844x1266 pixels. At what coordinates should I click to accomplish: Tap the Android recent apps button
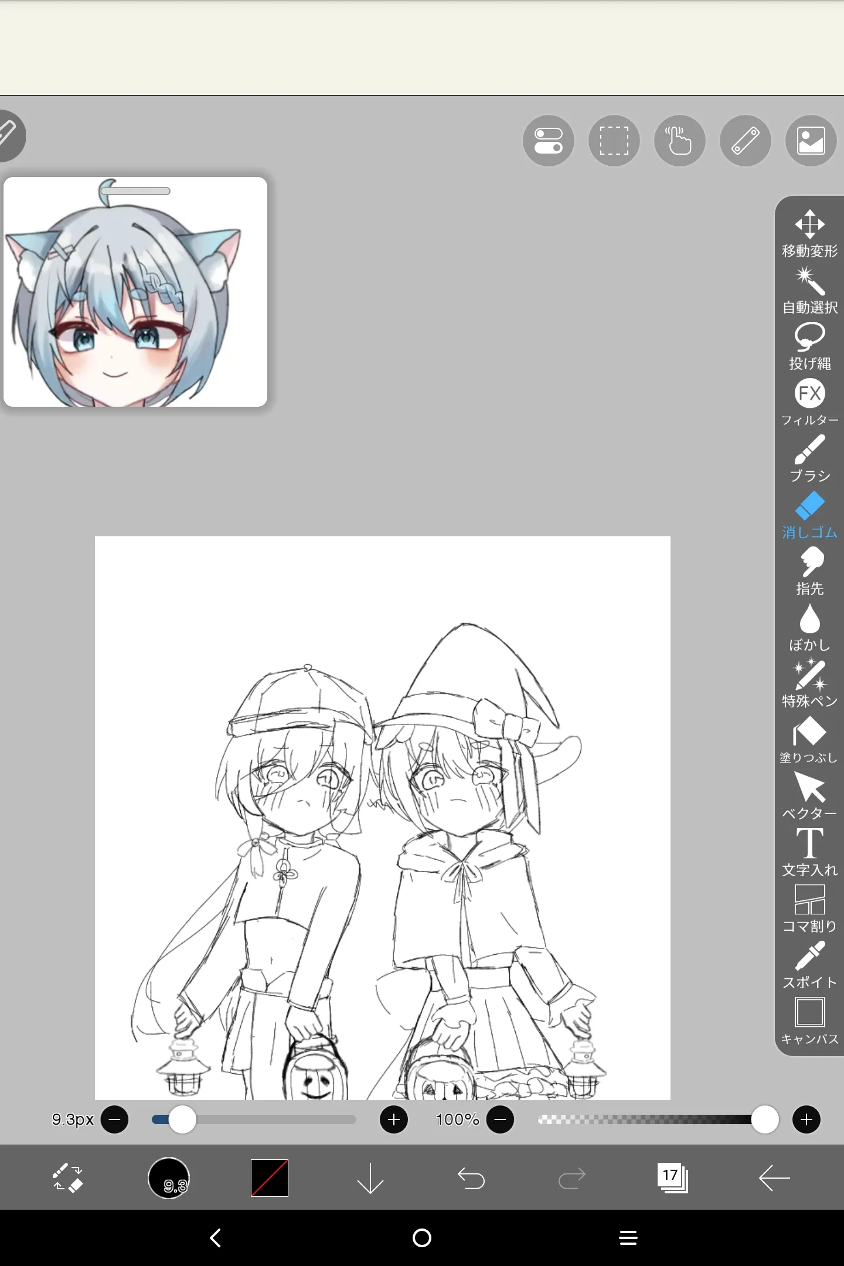click(628, 1238)
